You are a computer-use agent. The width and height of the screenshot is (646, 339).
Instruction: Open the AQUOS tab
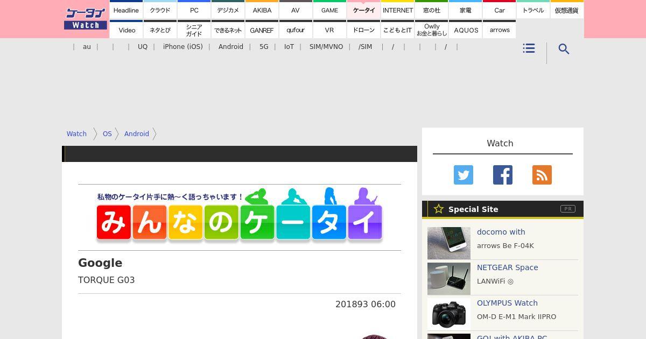(465, 30)
